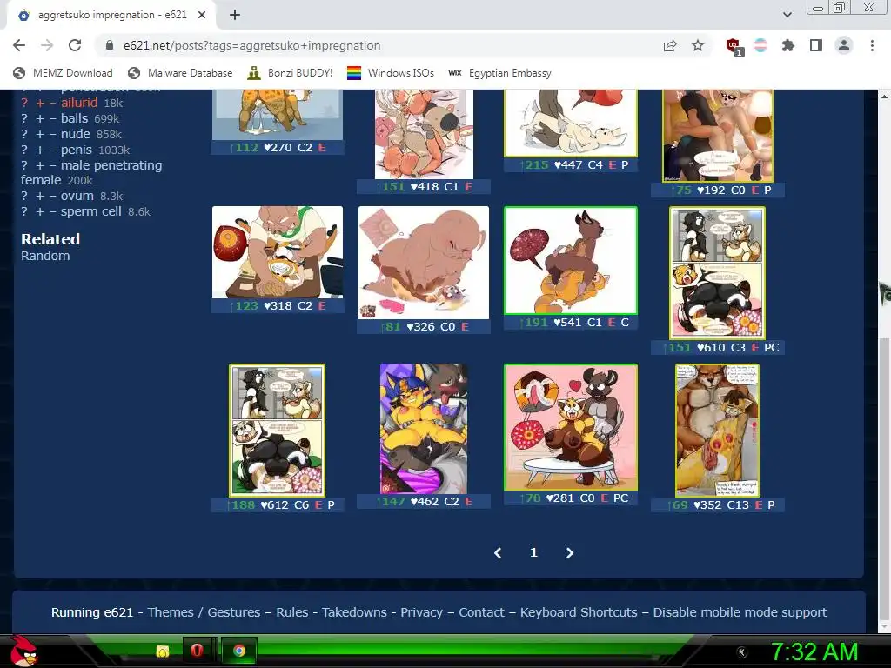Image resolution: width=891 pixels, height=668 pixels.
Task: Open the Privacy footer link
Action: [422, 612]
